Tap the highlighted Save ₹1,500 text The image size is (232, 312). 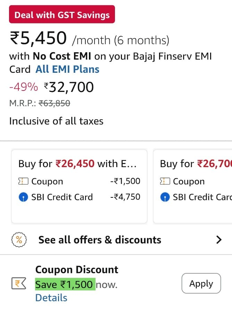(65, 284)
